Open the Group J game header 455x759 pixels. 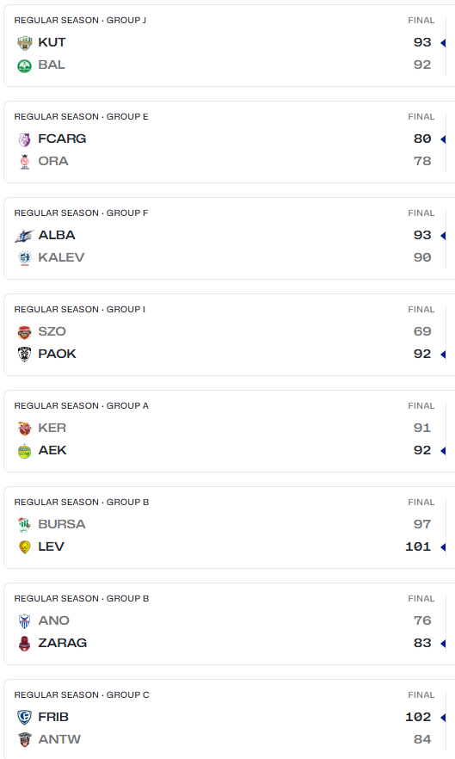coord(80,21)
